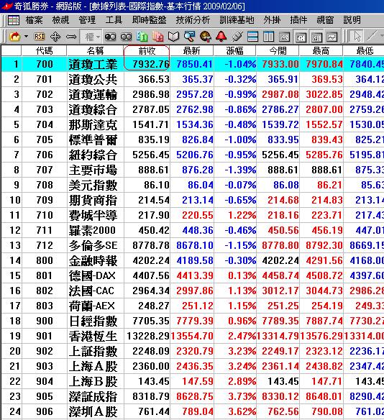Viewport: 384px width, 420px height.
Task: Select the arrow pointer tool
Action: point(357,36)
